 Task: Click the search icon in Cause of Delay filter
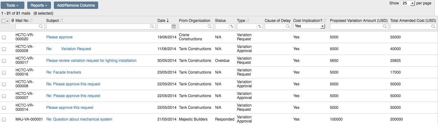tap(288, 27)
